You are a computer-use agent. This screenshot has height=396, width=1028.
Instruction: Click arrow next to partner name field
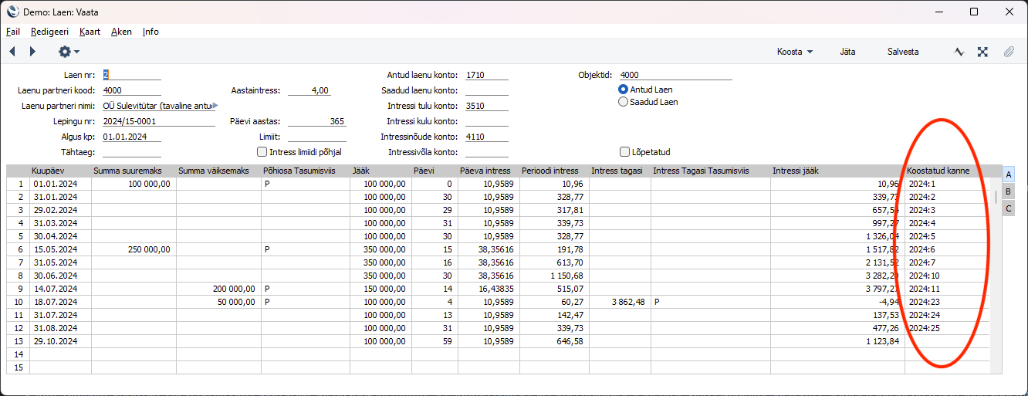coord(216,106)
